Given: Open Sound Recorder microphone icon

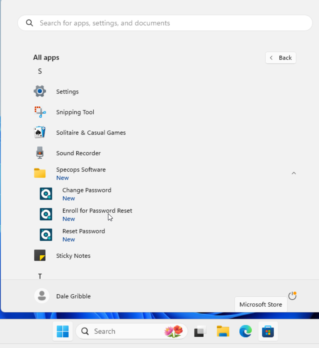Looking at the screenshot, I should click(40, 153).
